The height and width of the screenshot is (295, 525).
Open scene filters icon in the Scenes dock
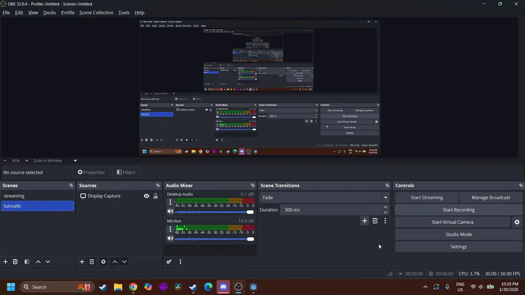(x=27, y=262)
